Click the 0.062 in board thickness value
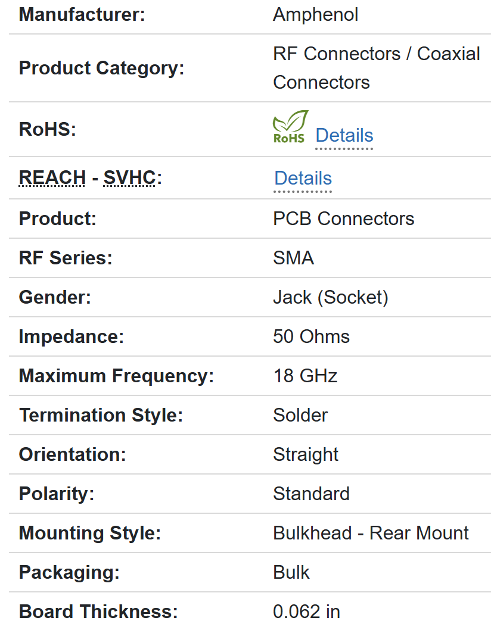Image resolution: width=491 pixels, height=624 pixels. [x=306, y=611]
